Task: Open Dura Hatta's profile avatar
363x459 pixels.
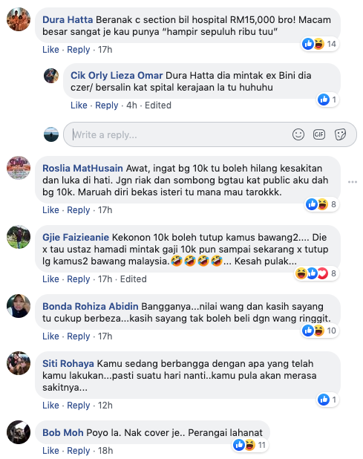Action: click(x=19, y=19)
